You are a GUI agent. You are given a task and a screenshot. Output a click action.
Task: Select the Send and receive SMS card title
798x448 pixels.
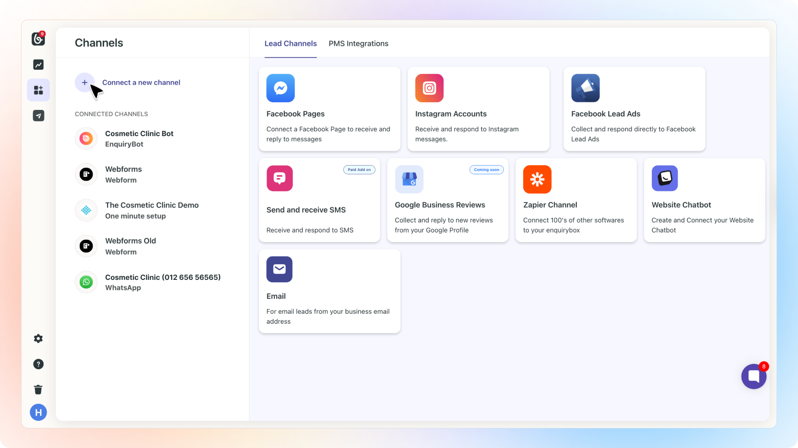pyautogui.click(x=306, y=210)
